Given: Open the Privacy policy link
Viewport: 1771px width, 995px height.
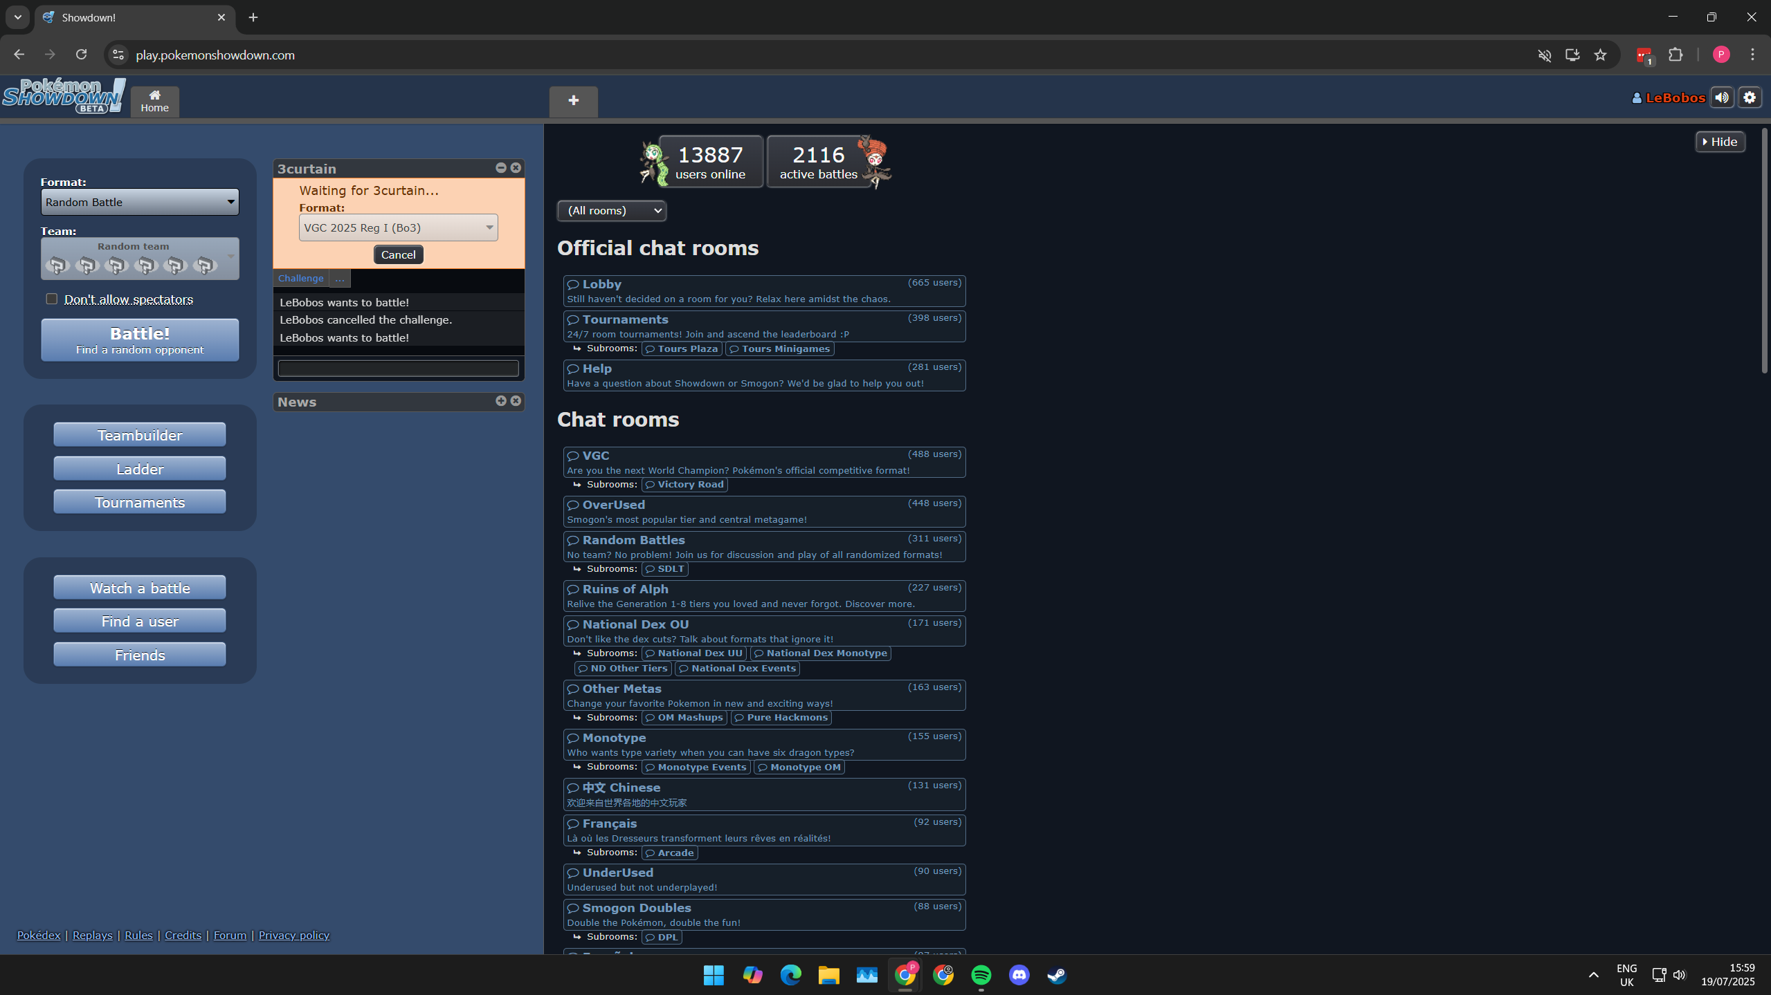Looking at the screenshot, I should (x=294, y=936).
